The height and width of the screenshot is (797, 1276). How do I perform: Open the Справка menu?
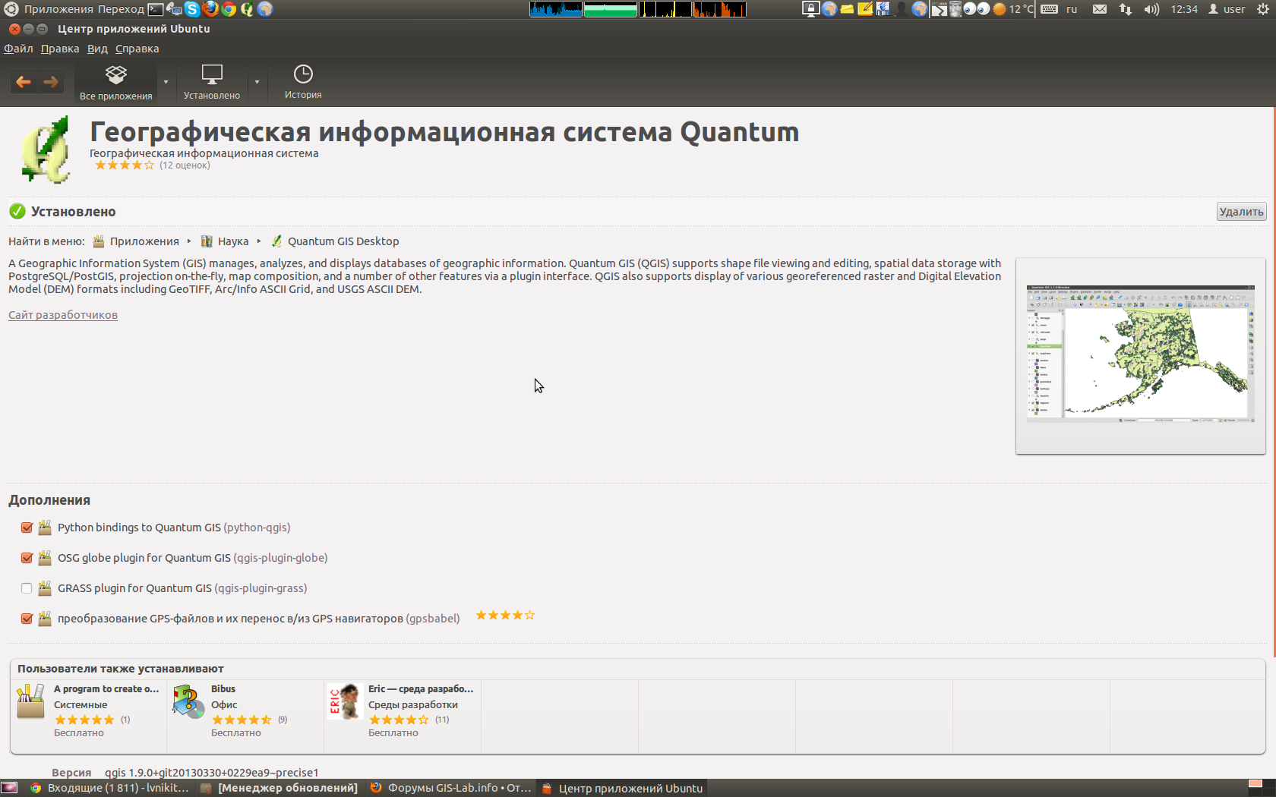coord(137,49)
